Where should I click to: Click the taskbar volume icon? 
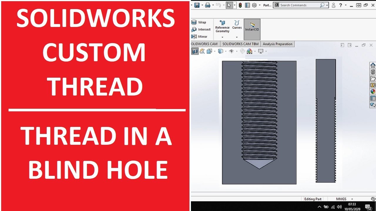click(x=339, y=207)
